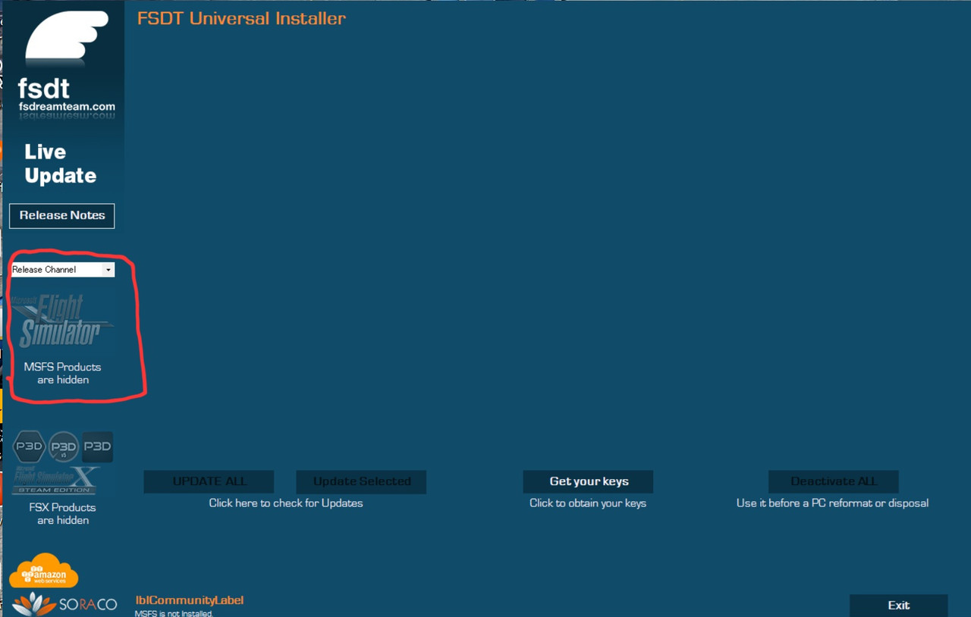The height and width of the screenshot is (617, 971).
Task: Click the 'Click to obtain your keys' text
Action: [x=588, y=503]
